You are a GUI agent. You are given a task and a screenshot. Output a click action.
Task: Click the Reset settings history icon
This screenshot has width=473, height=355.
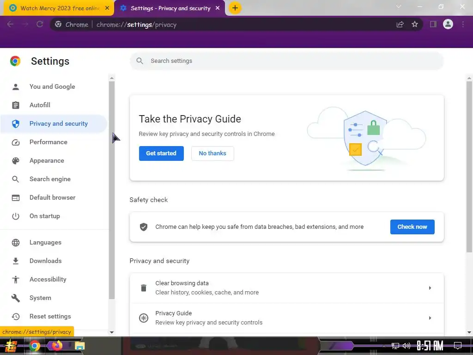tap(16, 316)
